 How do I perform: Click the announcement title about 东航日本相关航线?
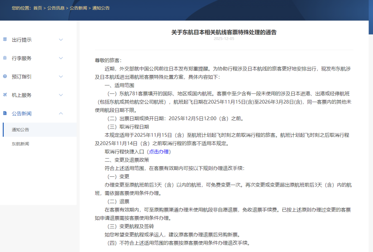tap(224, 32)
